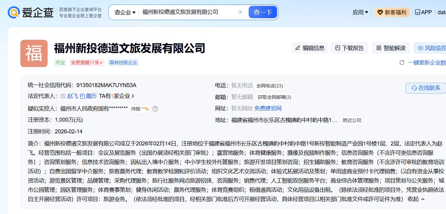The image size is (446, 214).
Task: Click the company title 福州新投德道文旅发展有限公司
Action: click(130, 48)
